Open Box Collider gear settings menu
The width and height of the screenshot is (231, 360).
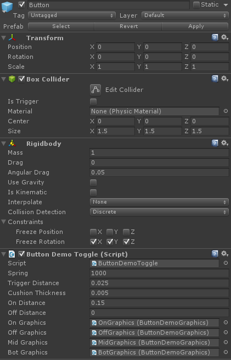coord(224,79)
